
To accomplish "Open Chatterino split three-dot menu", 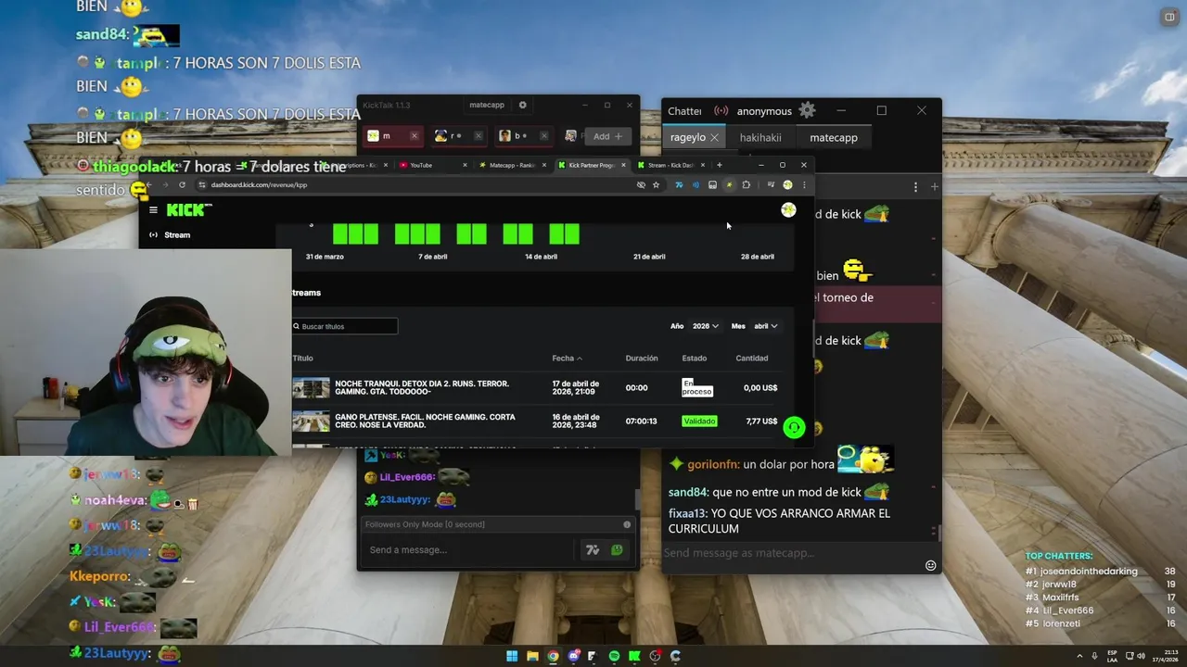I will [x=915, y=187].
